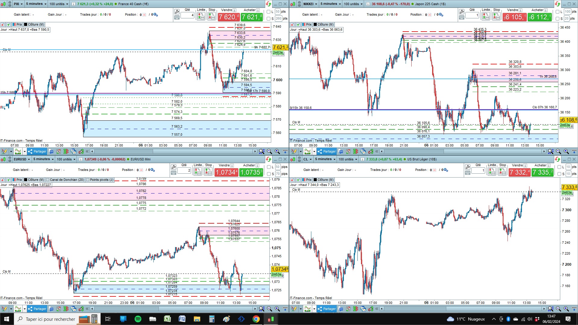
Task: Open the chat bubble icon in PXI toolbar
Action: [x=51, y=151]
